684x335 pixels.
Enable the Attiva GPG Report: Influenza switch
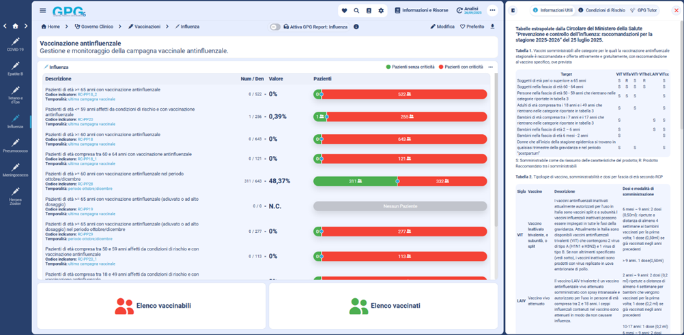(275, 27)
